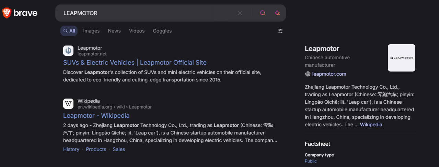Click the 'Wikipedia' site name above result
The image size is (439, 167).
[89, 101]
